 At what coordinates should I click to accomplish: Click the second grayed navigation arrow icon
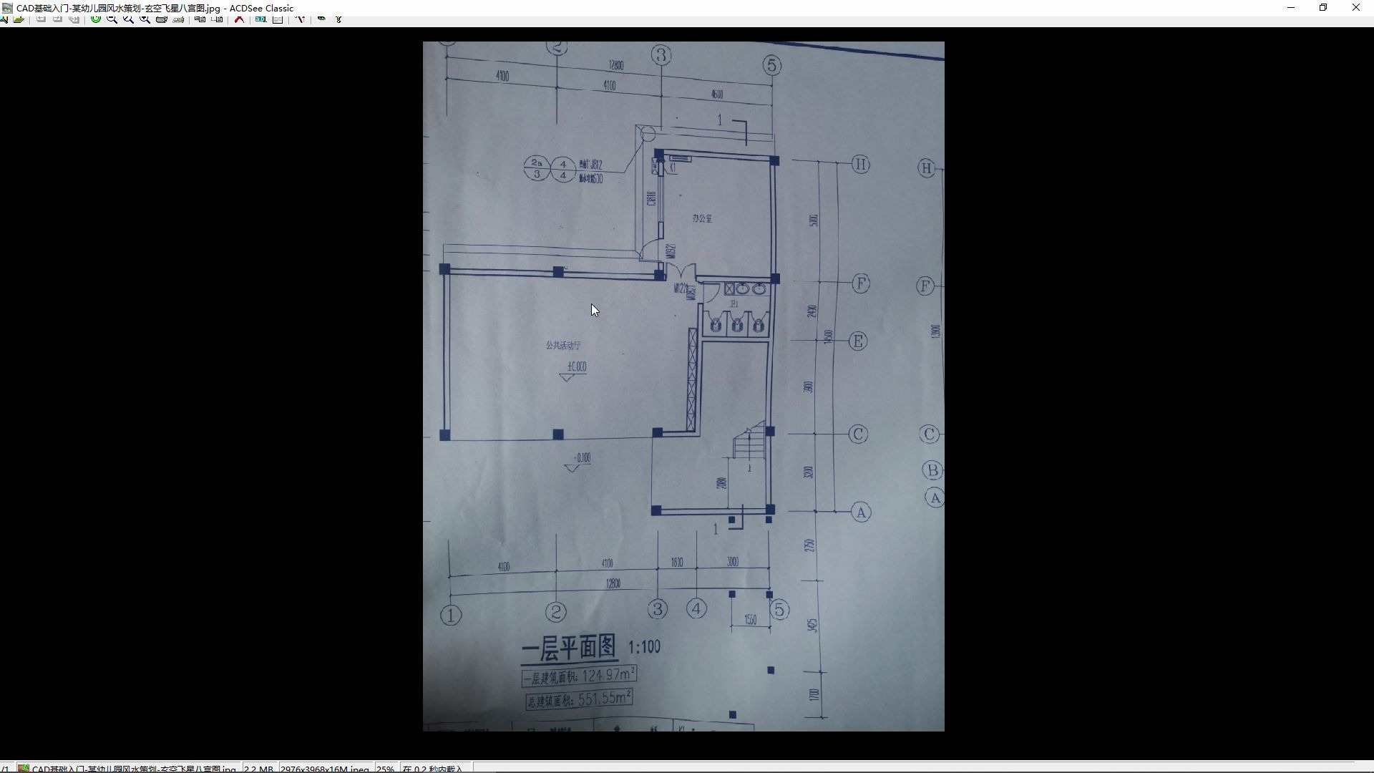coord(57,19)
